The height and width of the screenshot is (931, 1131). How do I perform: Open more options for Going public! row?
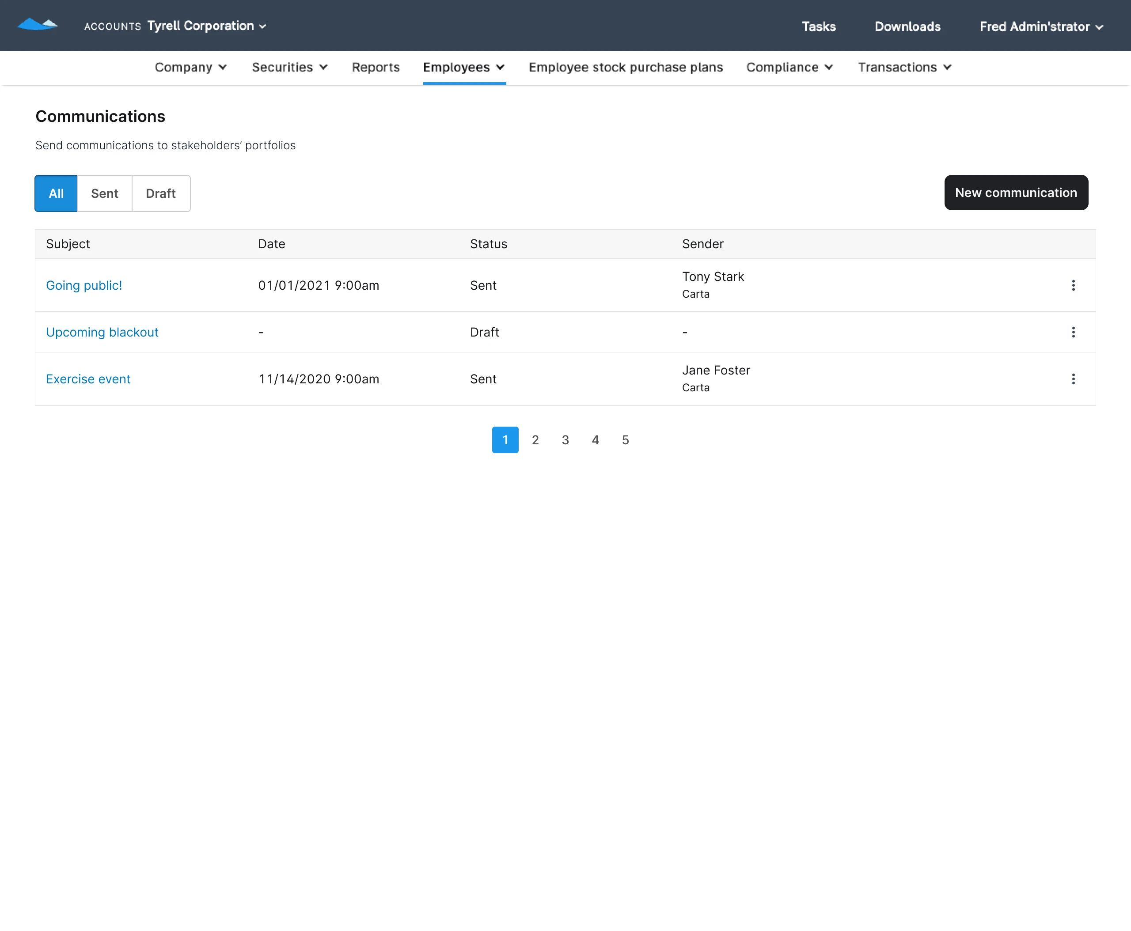(x=1073, y=285)
